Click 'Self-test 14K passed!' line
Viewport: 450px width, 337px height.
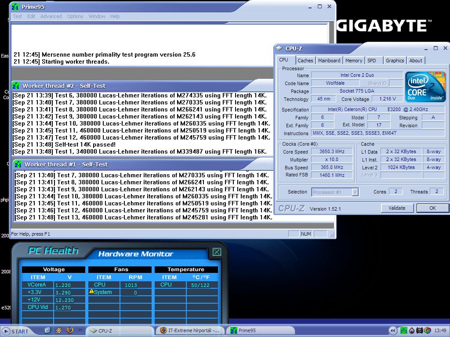(64, 145)
